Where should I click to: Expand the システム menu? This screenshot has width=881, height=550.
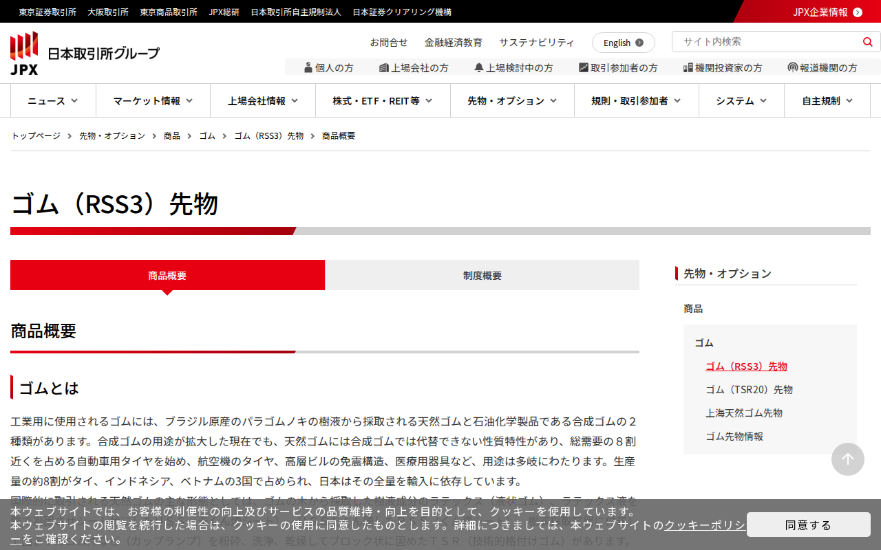[741, 100]
